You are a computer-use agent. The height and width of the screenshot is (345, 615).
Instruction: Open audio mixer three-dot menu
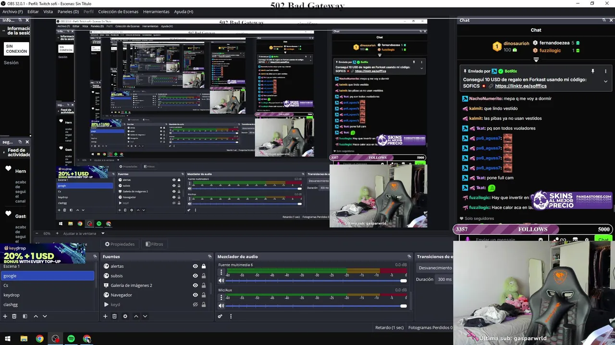point(231,316)
